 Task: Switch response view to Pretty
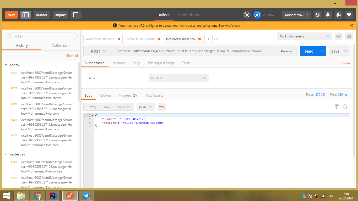point(92,107)
